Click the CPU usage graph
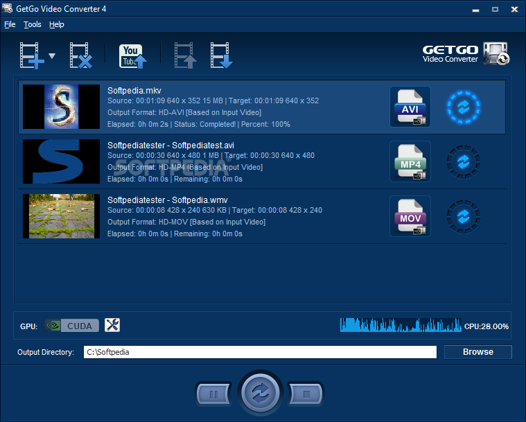Viewport: 526px width, 422px height. [x=401, y=325]
